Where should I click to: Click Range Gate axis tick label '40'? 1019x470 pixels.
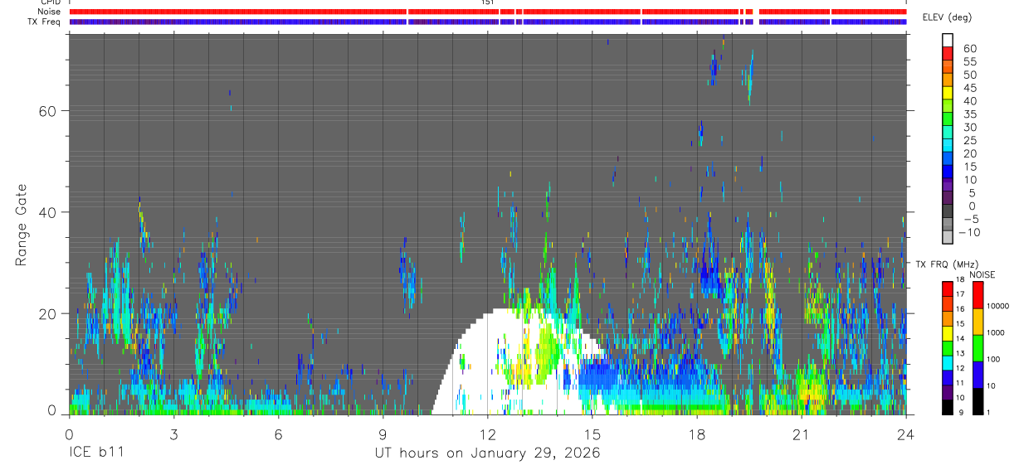50,212
